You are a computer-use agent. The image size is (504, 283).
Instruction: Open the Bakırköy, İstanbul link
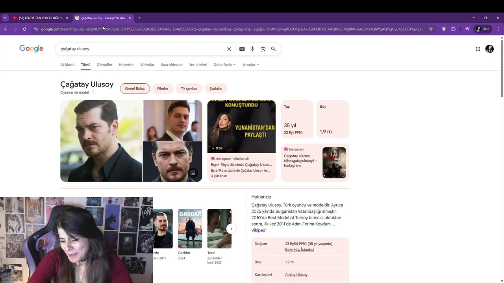coord(300,250)
